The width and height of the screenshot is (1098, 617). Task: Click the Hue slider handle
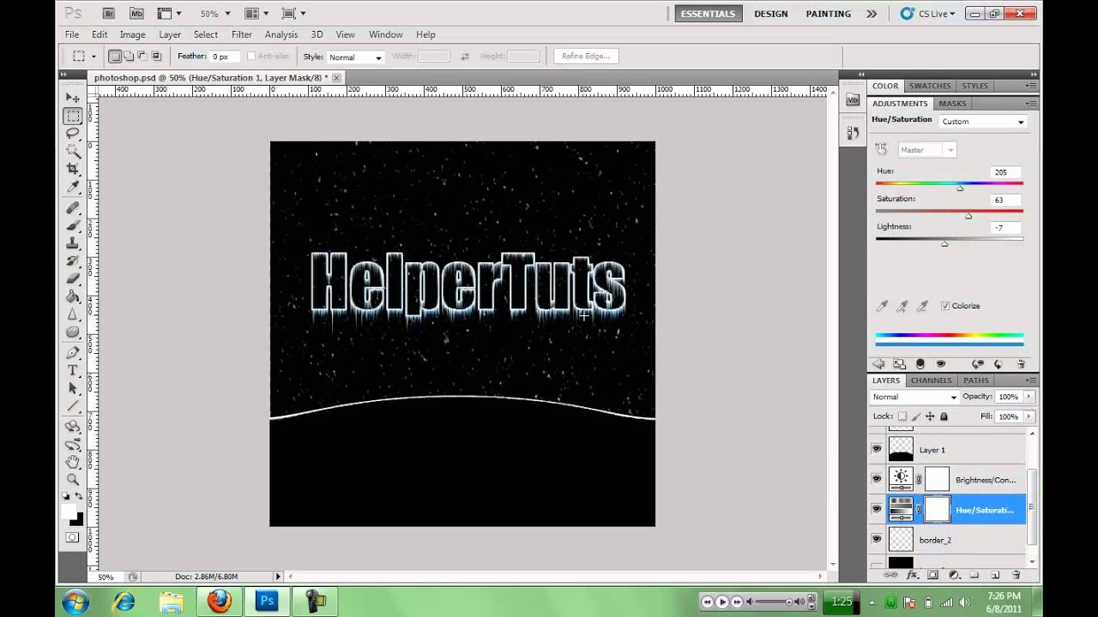(960, 189)
